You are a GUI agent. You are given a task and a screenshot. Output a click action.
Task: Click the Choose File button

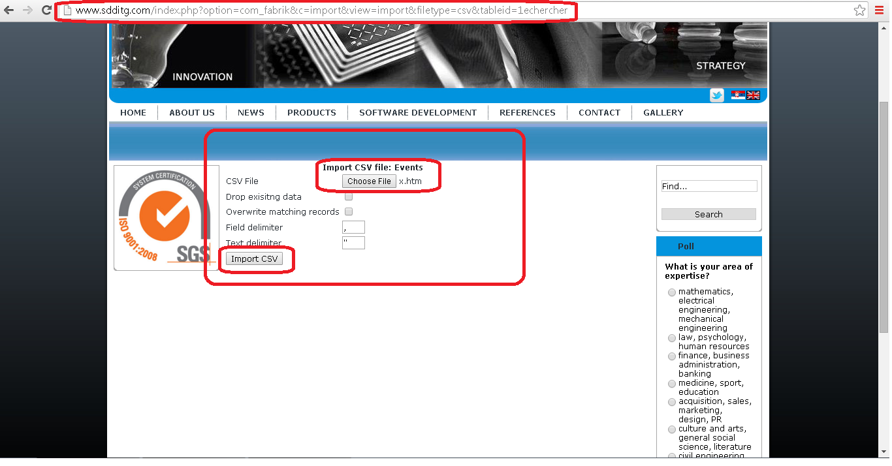point(368,181)
